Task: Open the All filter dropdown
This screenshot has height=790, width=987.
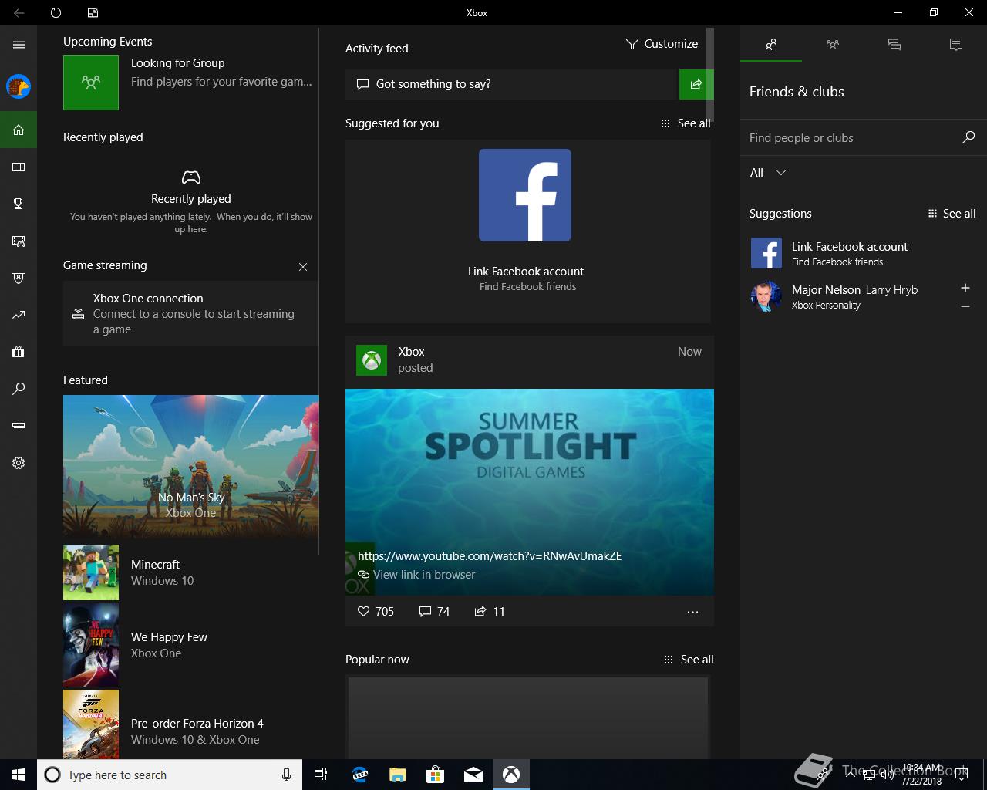Action: point(768,173)
